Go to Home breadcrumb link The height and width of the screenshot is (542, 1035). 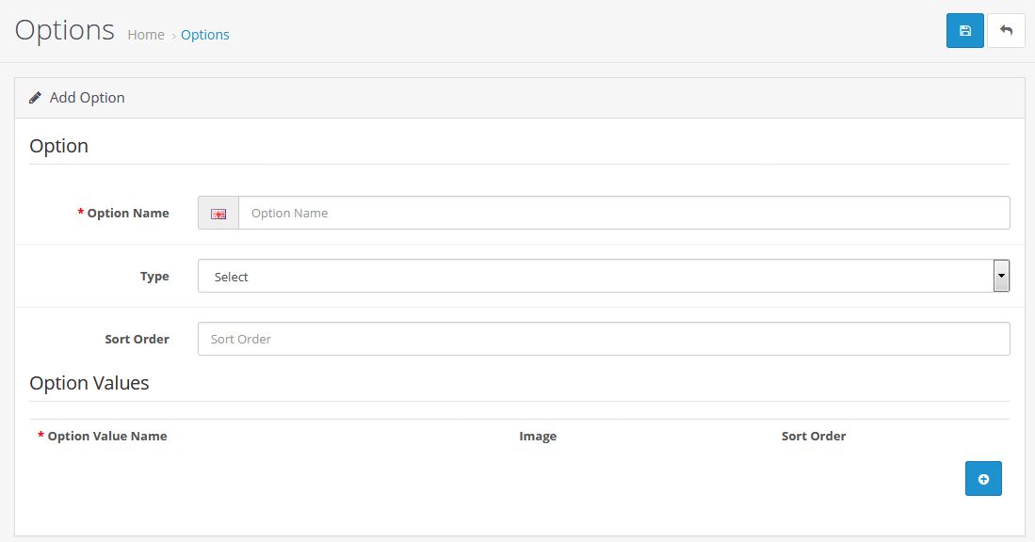point(146,35)
